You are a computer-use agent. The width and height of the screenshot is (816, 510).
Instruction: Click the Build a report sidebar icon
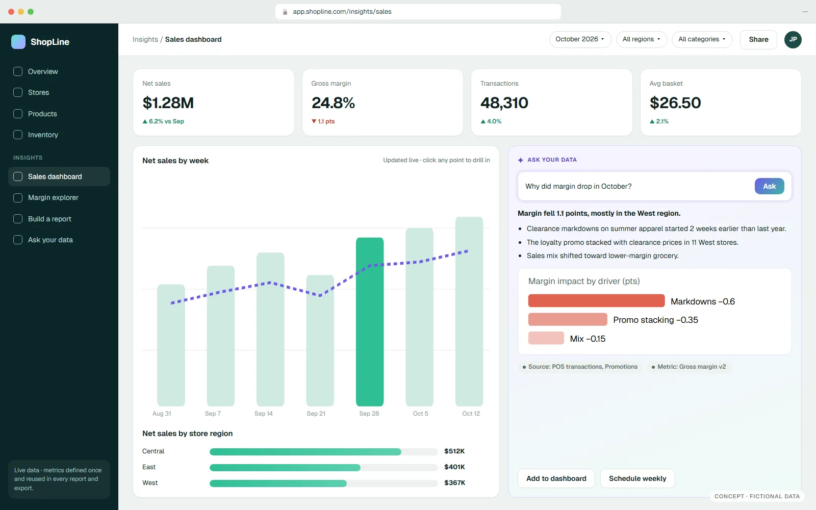18,219
